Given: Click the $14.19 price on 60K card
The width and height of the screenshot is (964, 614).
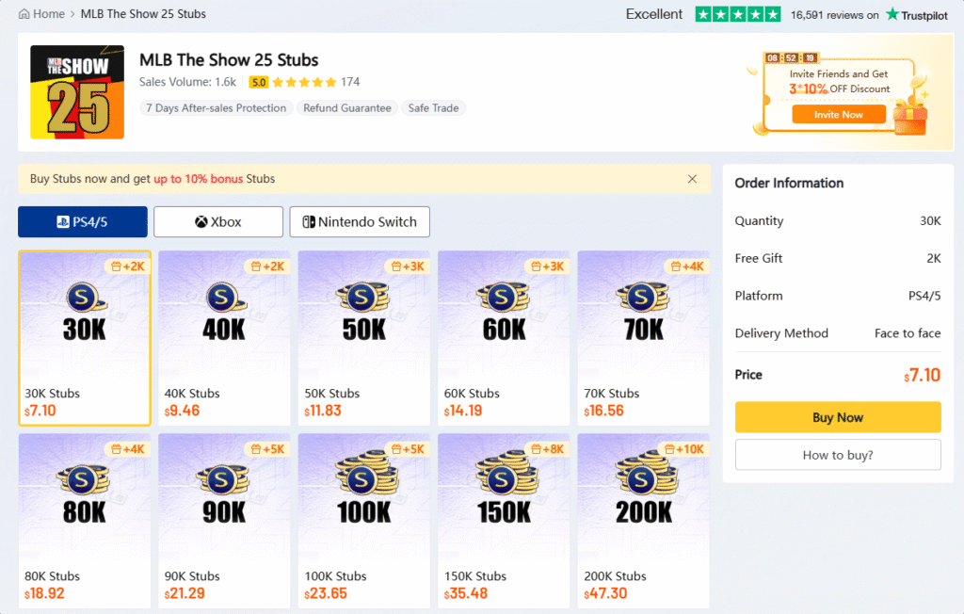Looking at the screenshot, I should point(463,411).
